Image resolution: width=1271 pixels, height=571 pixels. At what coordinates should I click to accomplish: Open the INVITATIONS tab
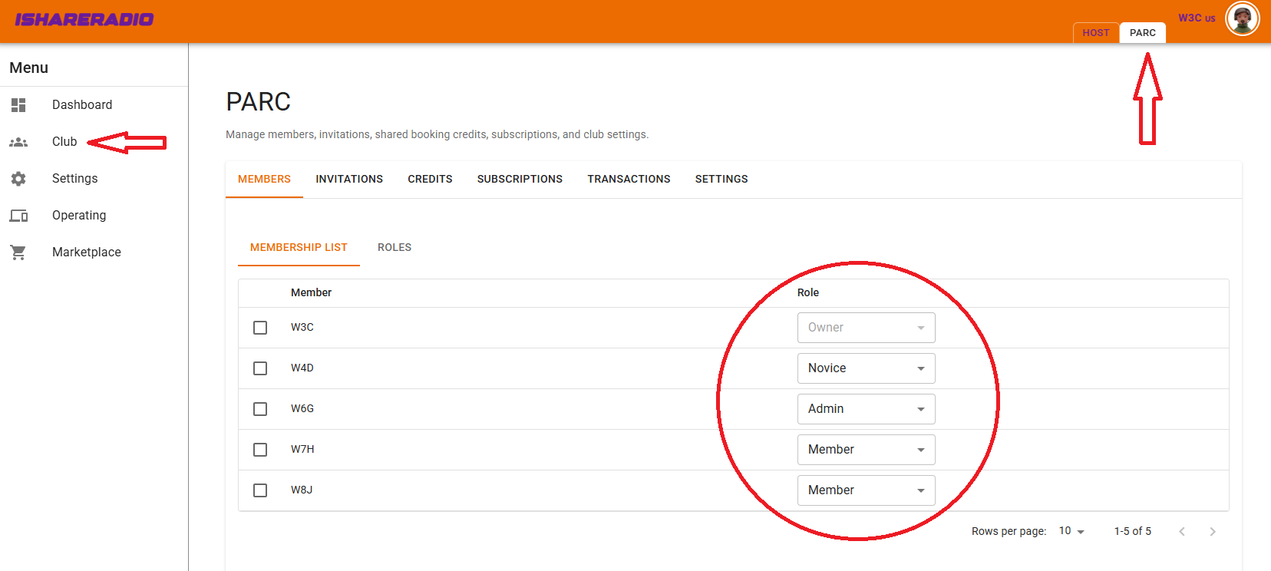click(349, 180)
